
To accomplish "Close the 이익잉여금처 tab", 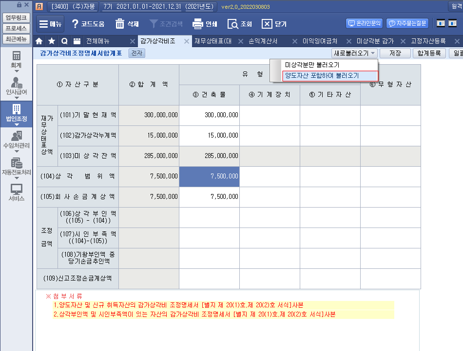I will tap(349, 41).
